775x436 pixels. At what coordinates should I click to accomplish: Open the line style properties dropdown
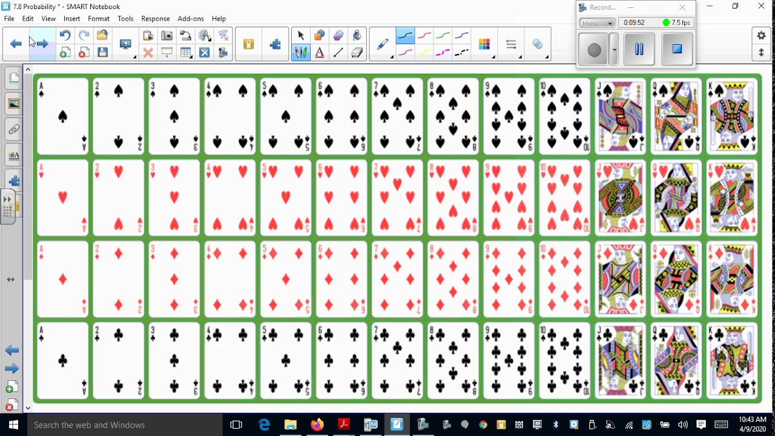[512, 45]
